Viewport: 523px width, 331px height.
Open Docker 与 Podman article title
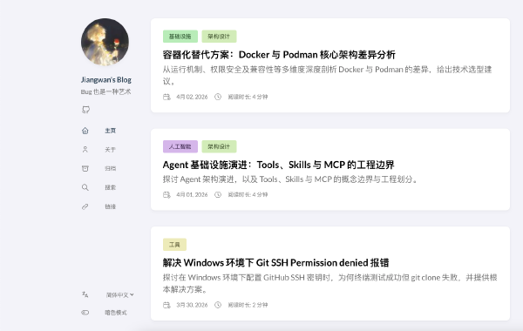click(279, 55)
